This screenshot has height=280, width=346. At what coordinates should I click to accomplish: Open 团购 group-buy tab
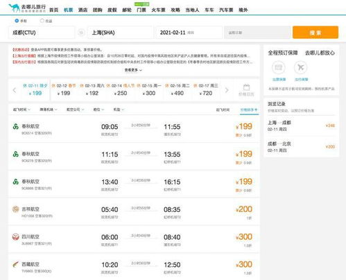[x=98, y=10]
